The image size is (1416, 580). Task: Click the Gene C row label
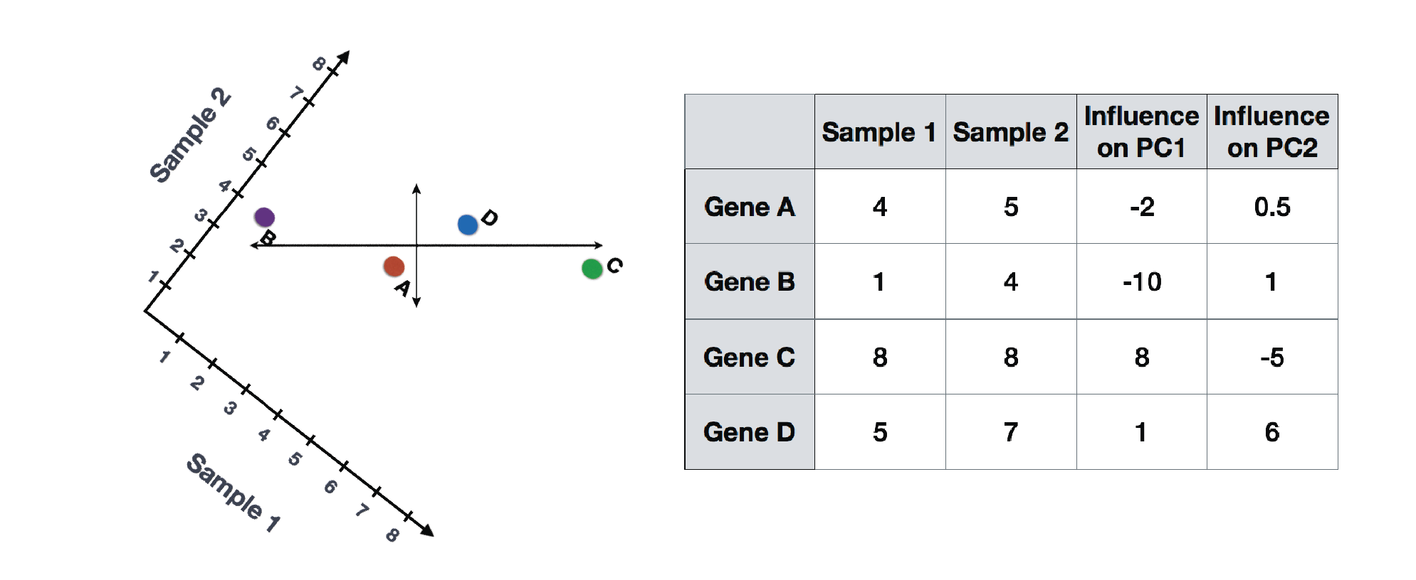pos(750,357)
